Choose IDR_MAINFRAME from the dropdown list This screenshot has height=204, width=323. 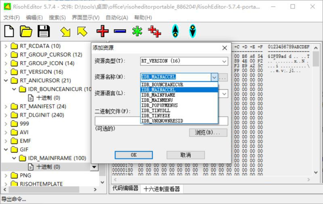(179, 95)
